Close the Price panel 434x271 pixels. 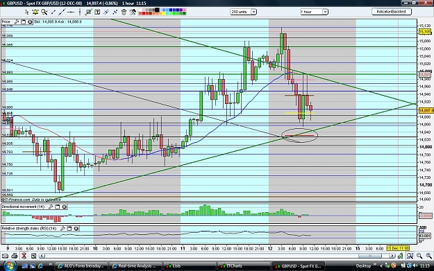(x=30, y=21)
